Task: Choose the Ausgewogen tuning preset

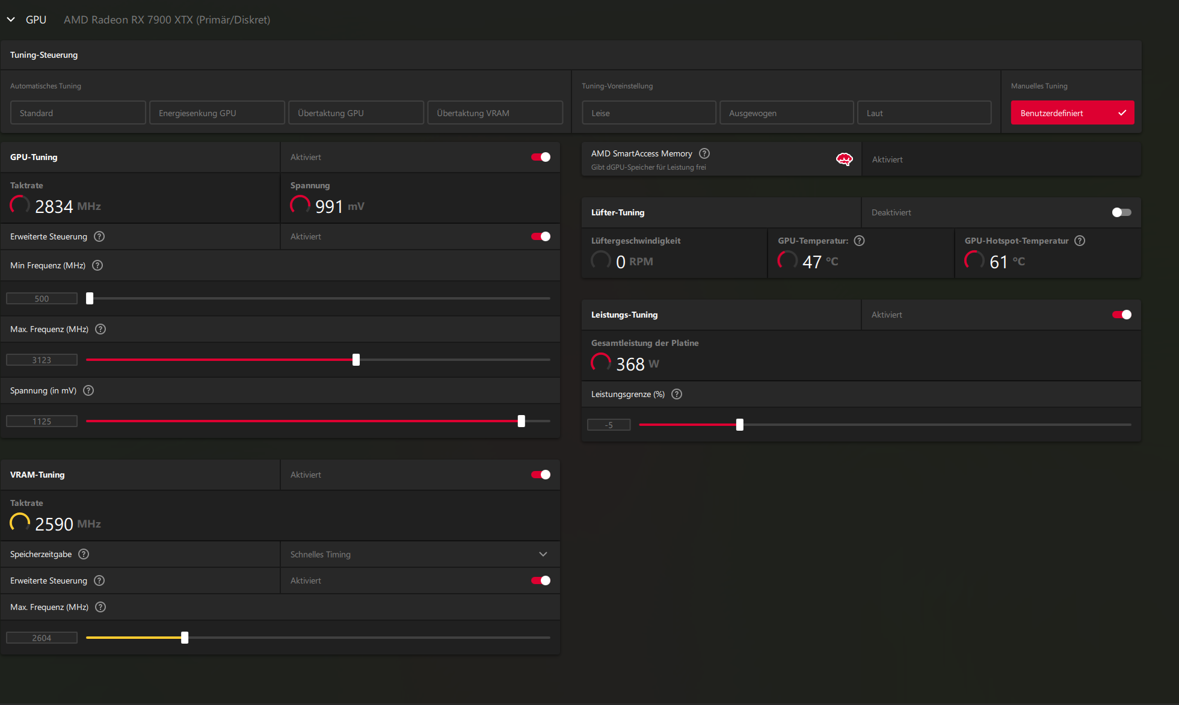Action: coord(786,113)
